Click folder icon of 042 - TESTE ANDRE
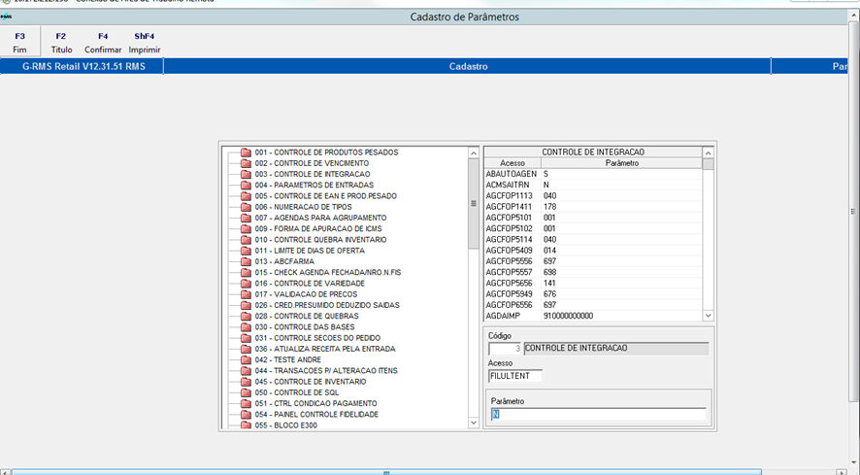 pyautogui.click(x=246, y=359)
